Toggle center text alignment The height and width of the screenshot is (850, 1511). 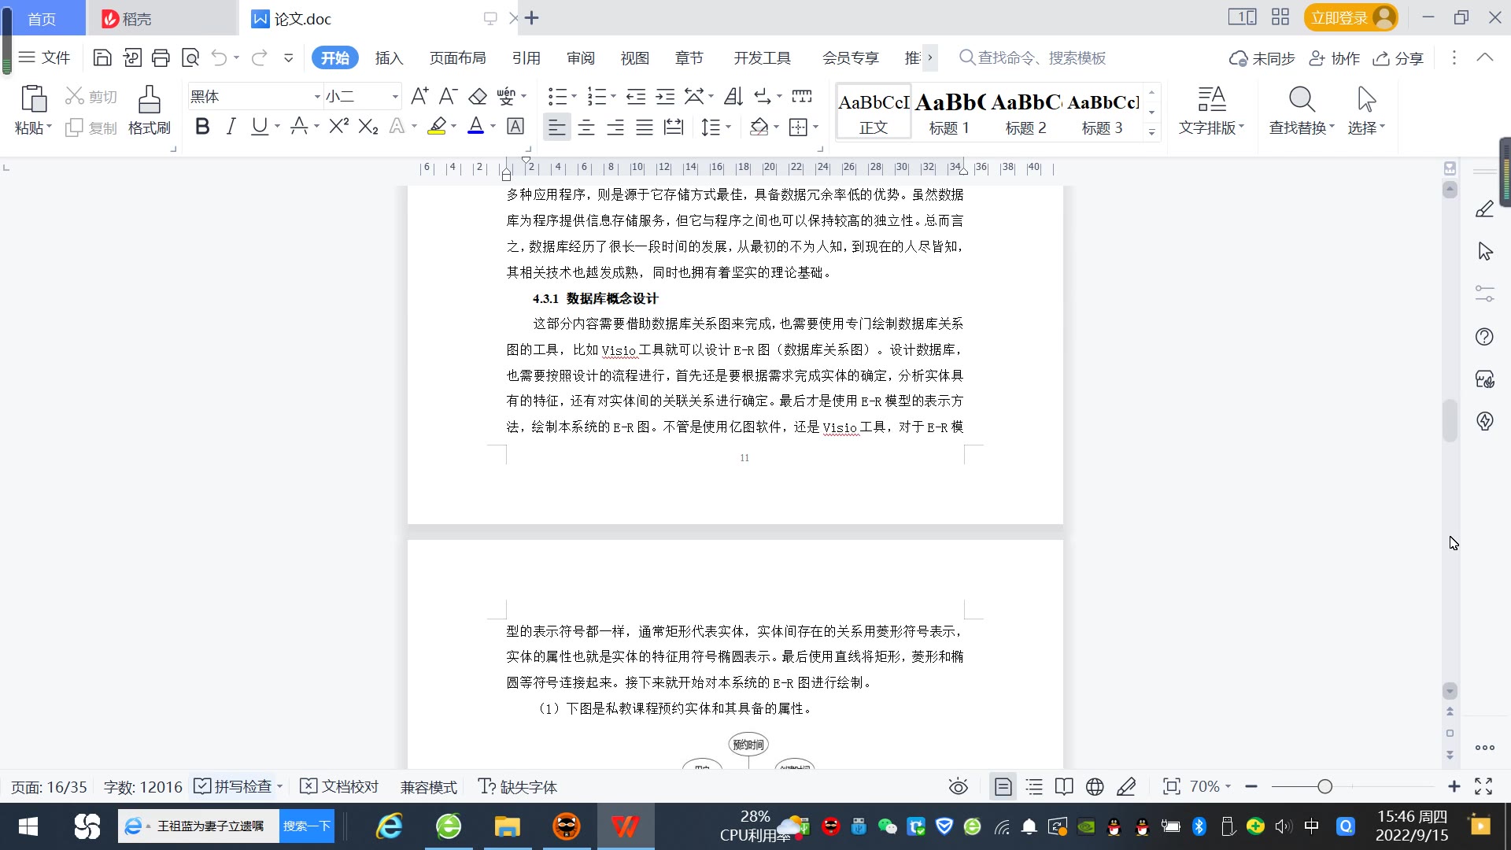[586, 127]
